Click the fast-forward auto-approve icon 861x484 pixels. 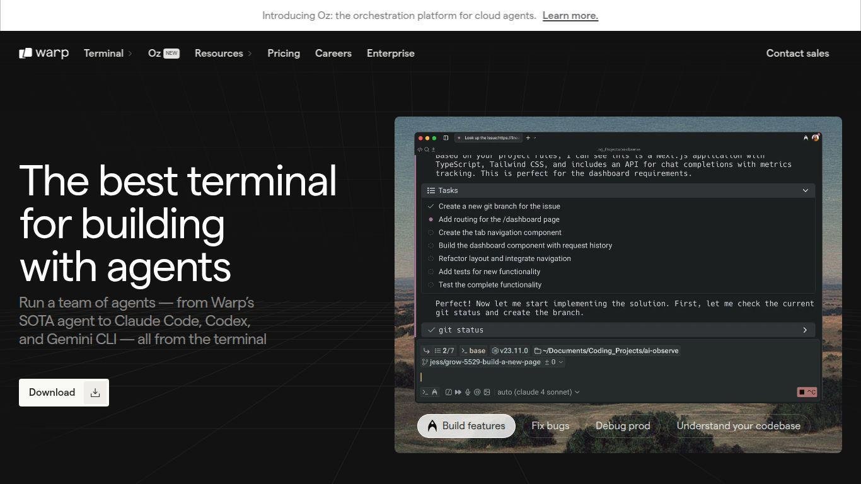click(458, 392)
